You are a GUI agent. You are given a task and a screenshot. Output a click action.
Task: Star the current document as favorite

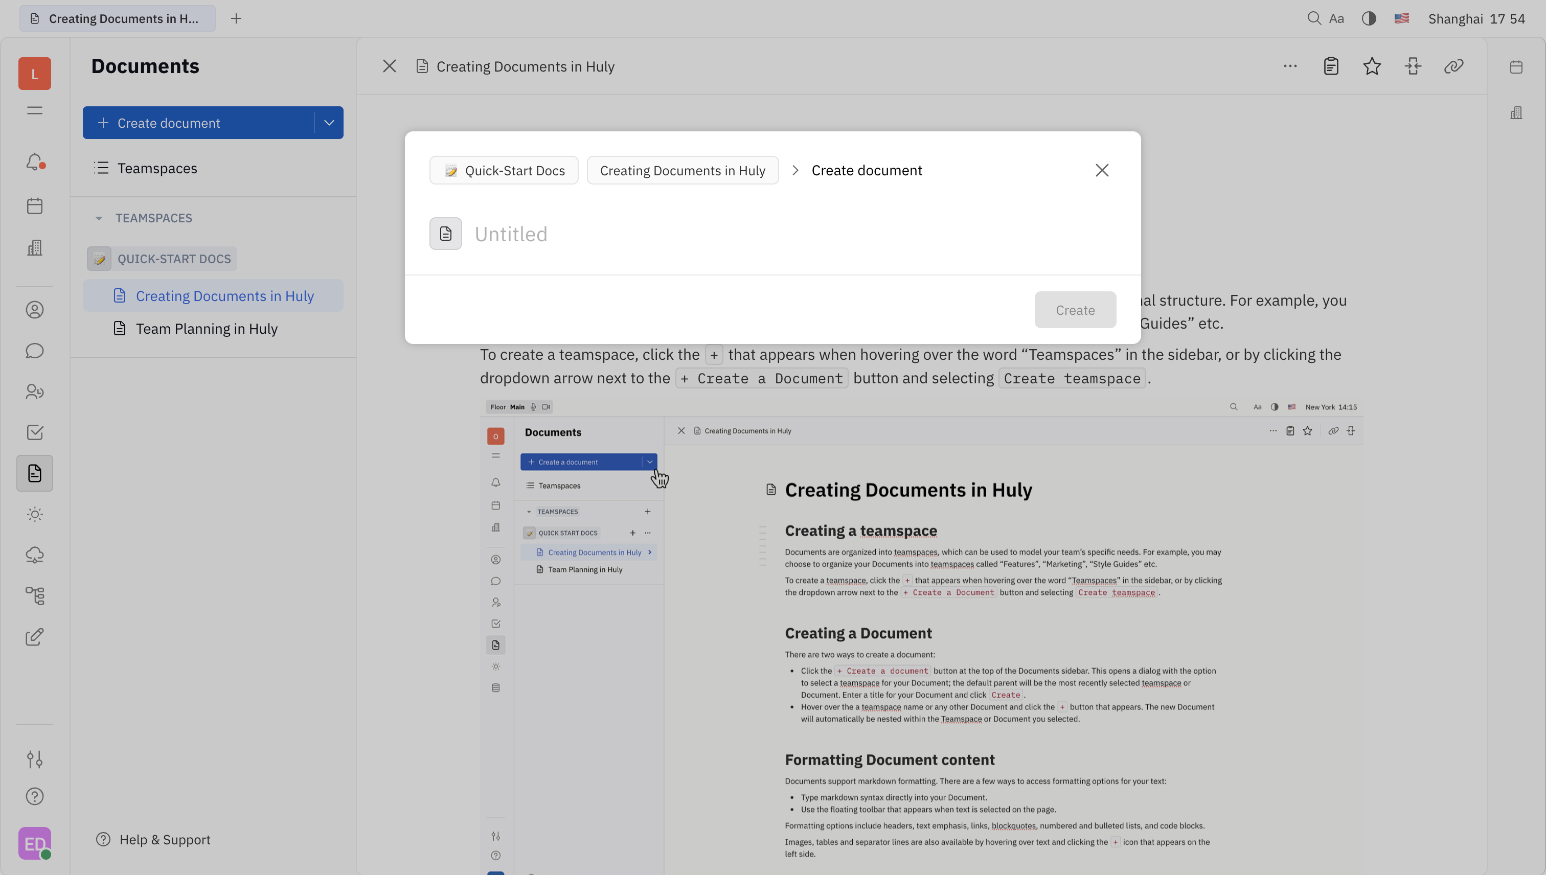[1372, 66]
